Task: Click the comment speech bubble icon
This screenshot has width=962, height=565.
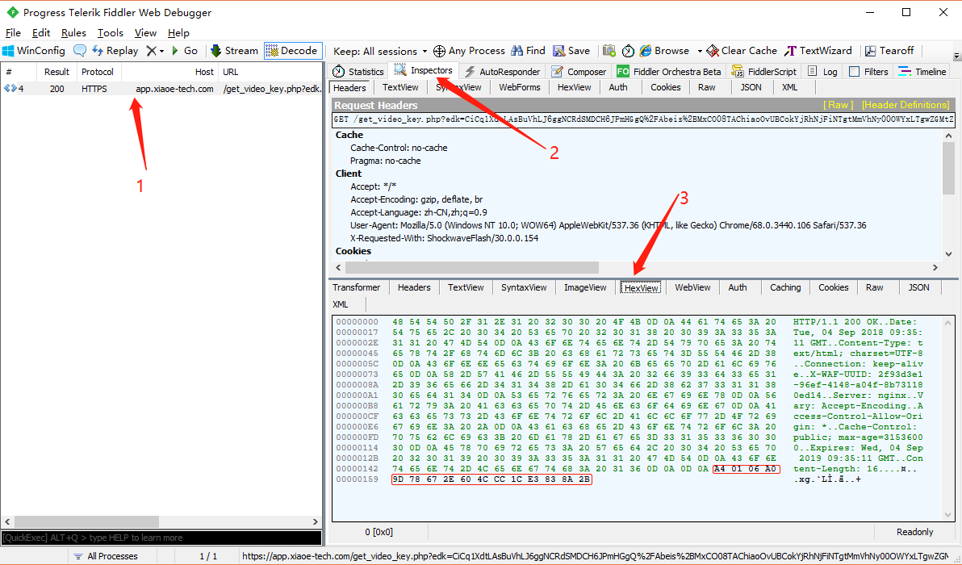Action: [79, 51]
